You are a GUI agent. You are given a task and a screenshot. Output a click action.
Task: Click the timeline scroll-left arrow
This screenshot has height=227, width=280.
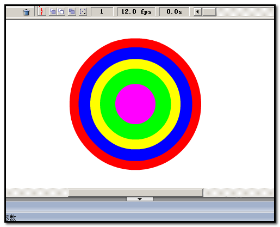[x=197, y=12]
